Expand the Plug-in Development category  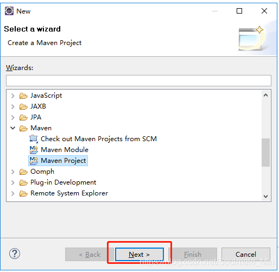[12, 182]
